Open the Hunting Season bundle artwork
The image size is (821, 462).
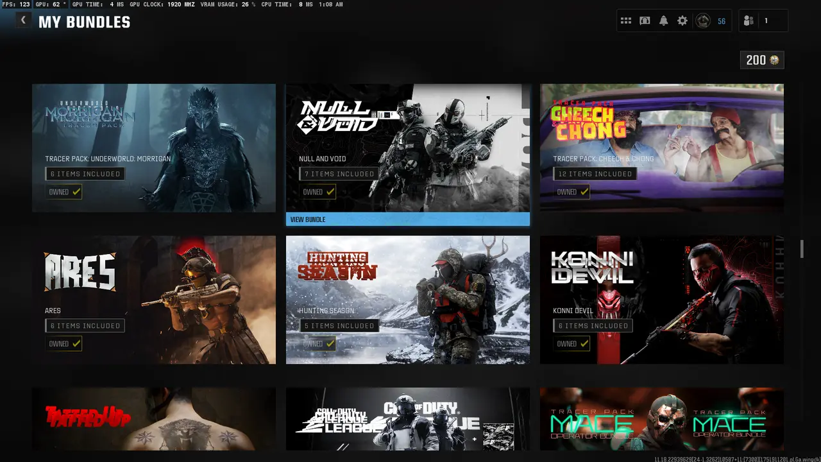(408, 300)
